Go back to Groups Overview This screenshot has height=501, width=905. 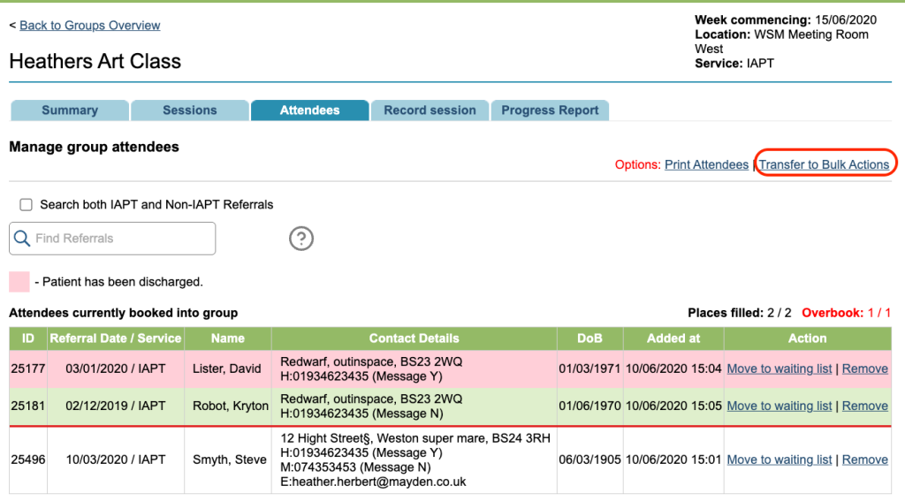coord(89,26)
